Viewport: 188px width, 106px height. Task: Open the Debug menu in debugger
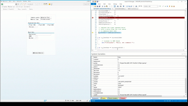click(115, 4)
